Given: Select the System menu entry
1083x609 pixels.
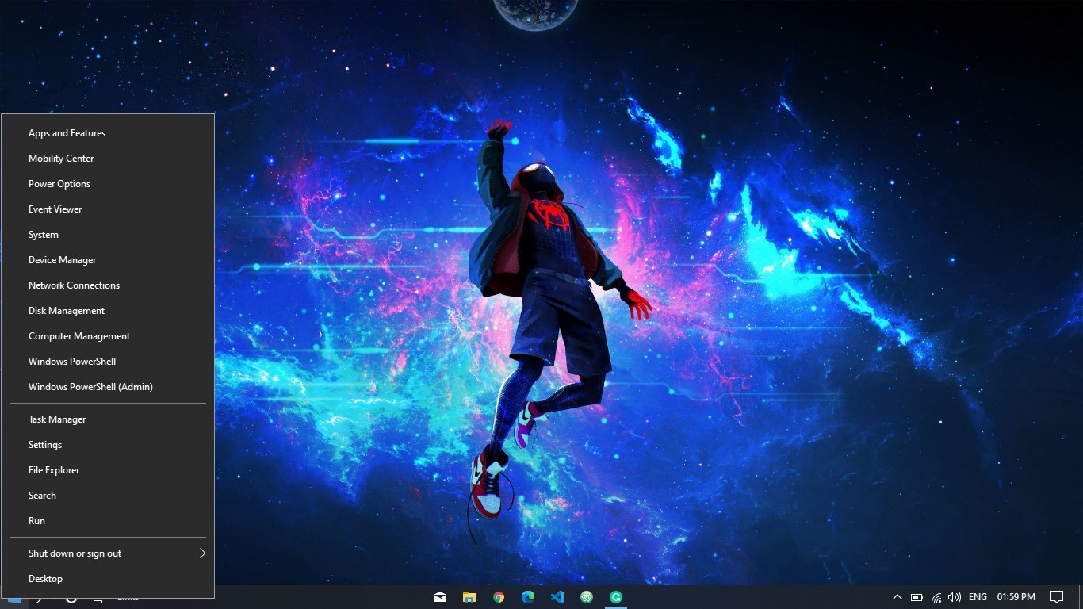Looking at the screenshot, I should (108, 235).
